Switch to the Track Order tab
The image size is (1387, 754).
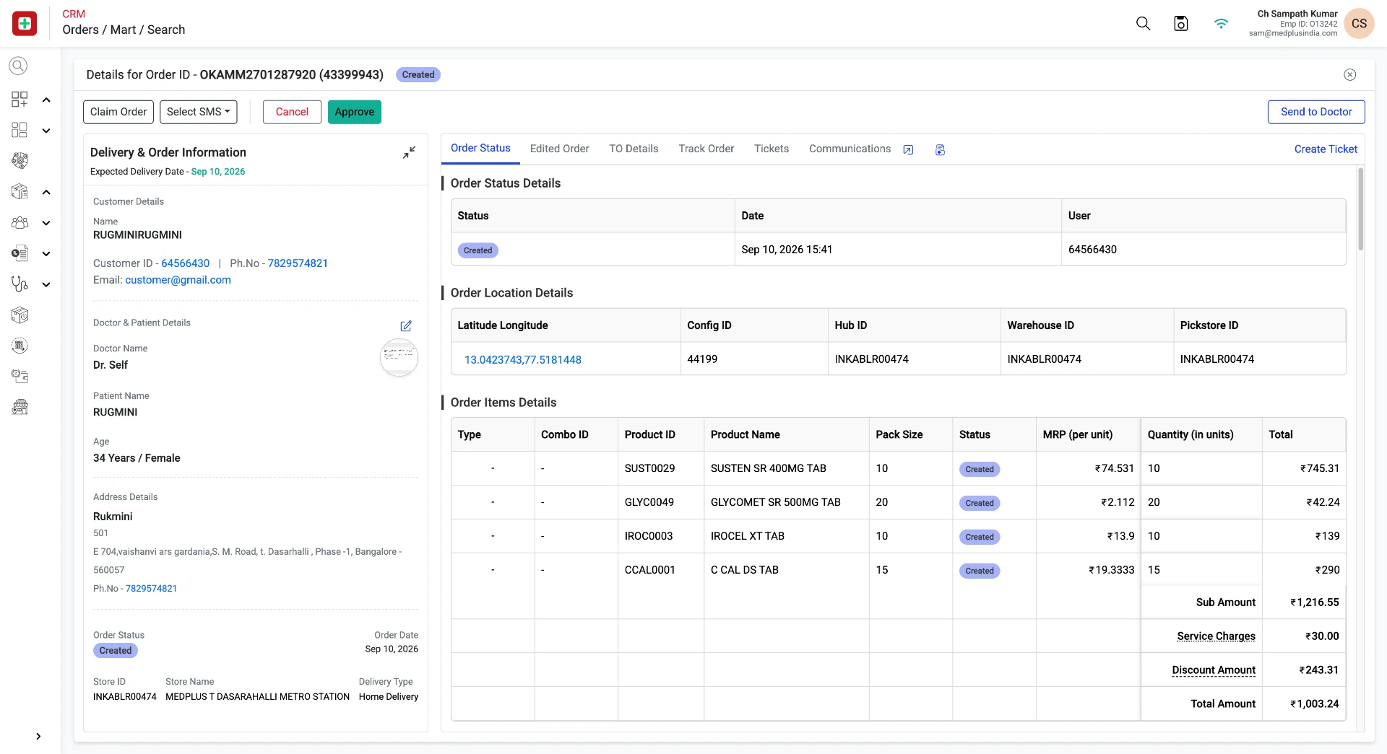coord(706,149)
